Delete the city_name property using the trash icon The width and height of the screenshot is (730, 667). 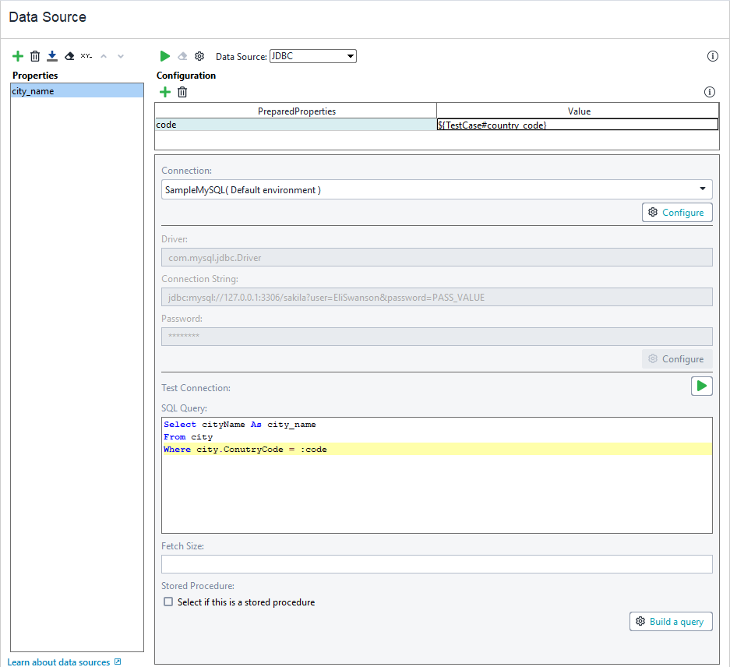pos(34,55)
